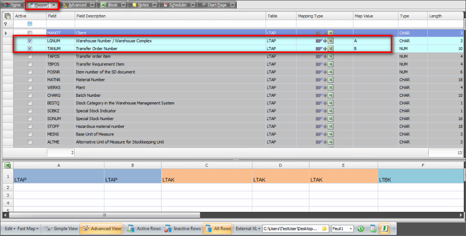466x236 pixels.
Task: Select the All Rows view button
Action: pos(218,228)
